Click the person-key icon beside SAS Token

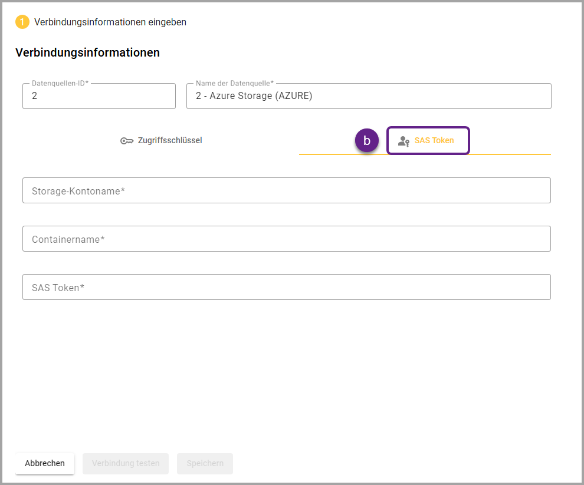click(x=403, y=141)
